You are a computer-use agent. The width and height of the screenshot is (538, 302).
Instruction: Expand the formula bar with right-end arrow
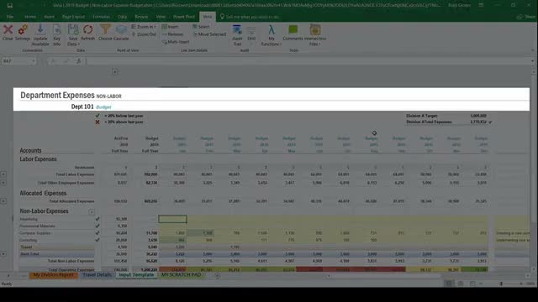click(x=532, y=61)
